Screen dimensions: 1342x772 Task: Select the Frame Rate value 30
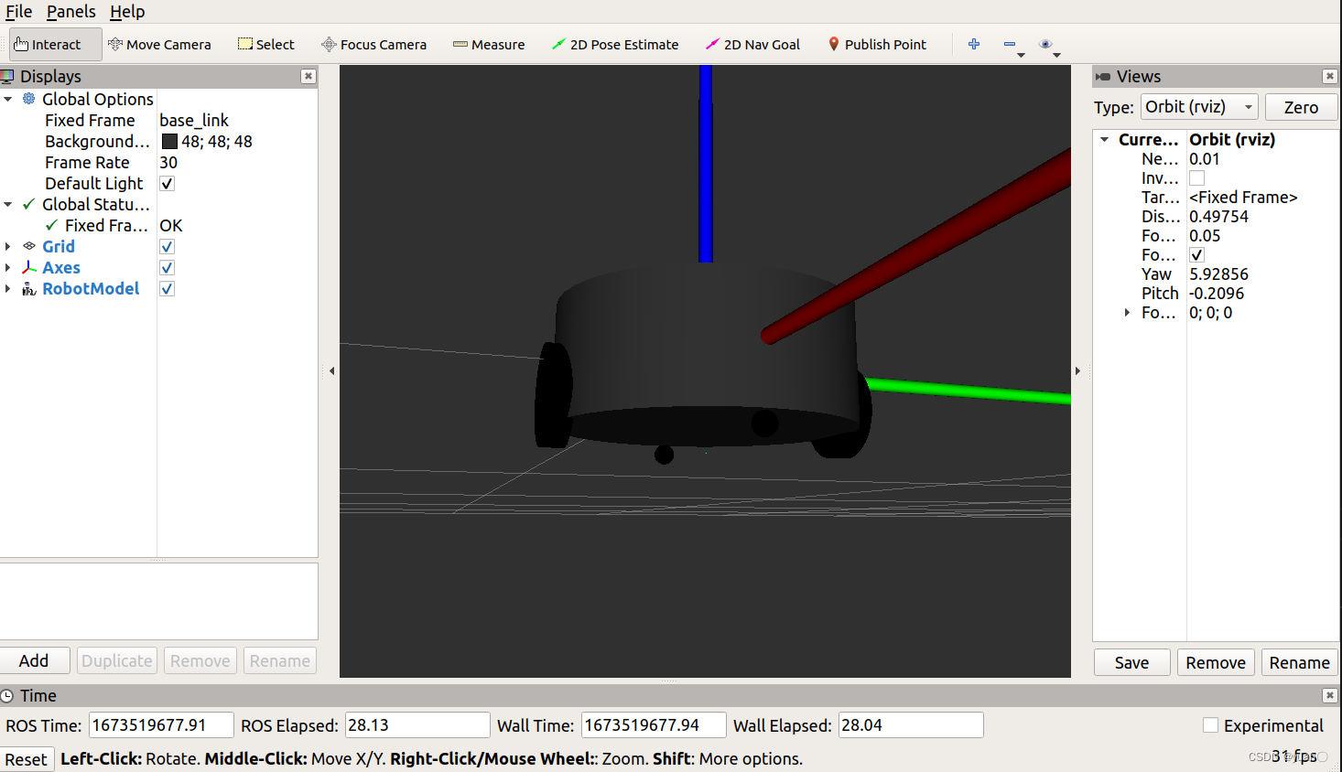[x=168, y=162]
